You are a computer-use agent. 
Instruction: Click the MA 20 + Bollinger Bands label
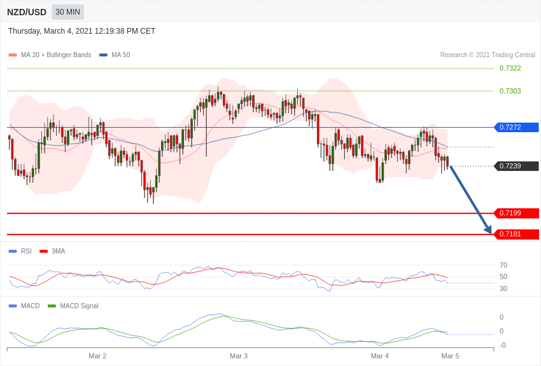(x=56, y=55)
